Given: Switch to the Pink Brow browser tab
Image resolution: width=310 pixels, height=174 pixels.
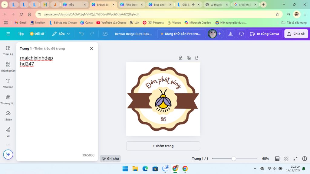Looking at the screenshot, I should pos(131,5).
